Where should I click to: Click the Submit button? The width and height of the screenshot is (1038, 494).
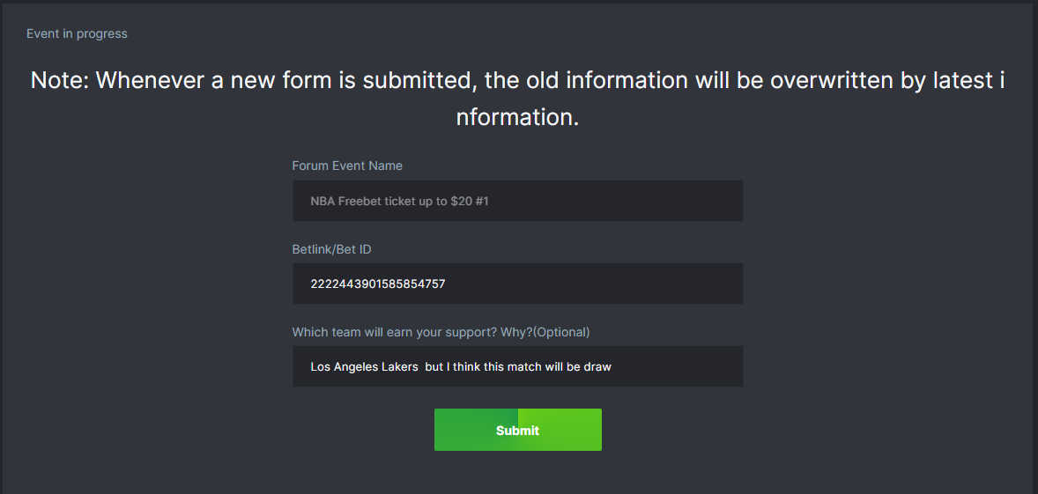pos(517,430)
